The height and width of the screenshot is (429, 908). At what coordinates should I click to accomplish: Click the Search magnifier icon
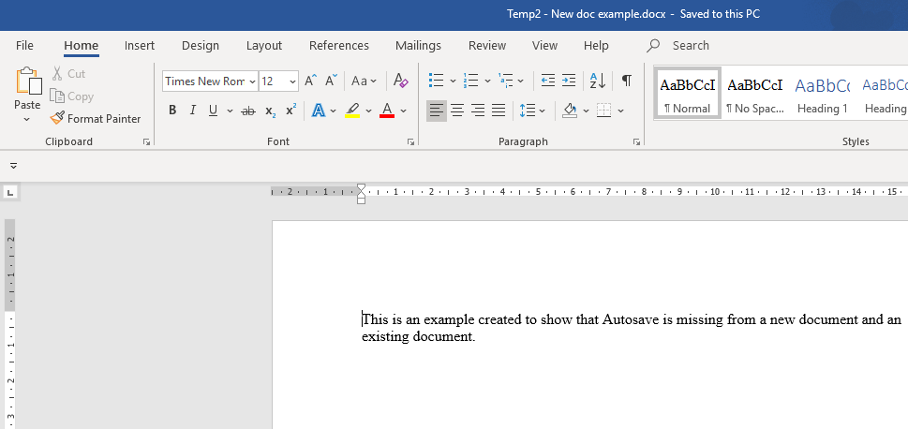[x=653, y=45]
